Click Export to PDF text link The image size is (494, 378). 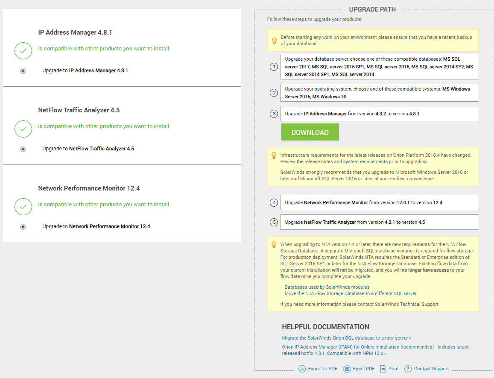[x=323, y=369]
